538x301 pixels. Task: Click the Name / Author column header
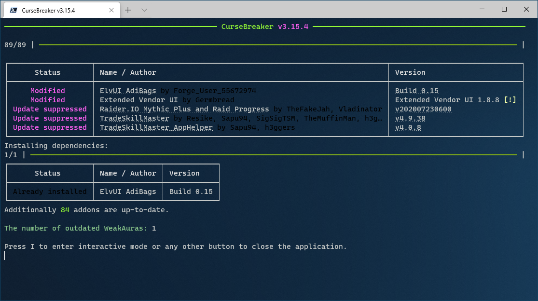[127, 72]
